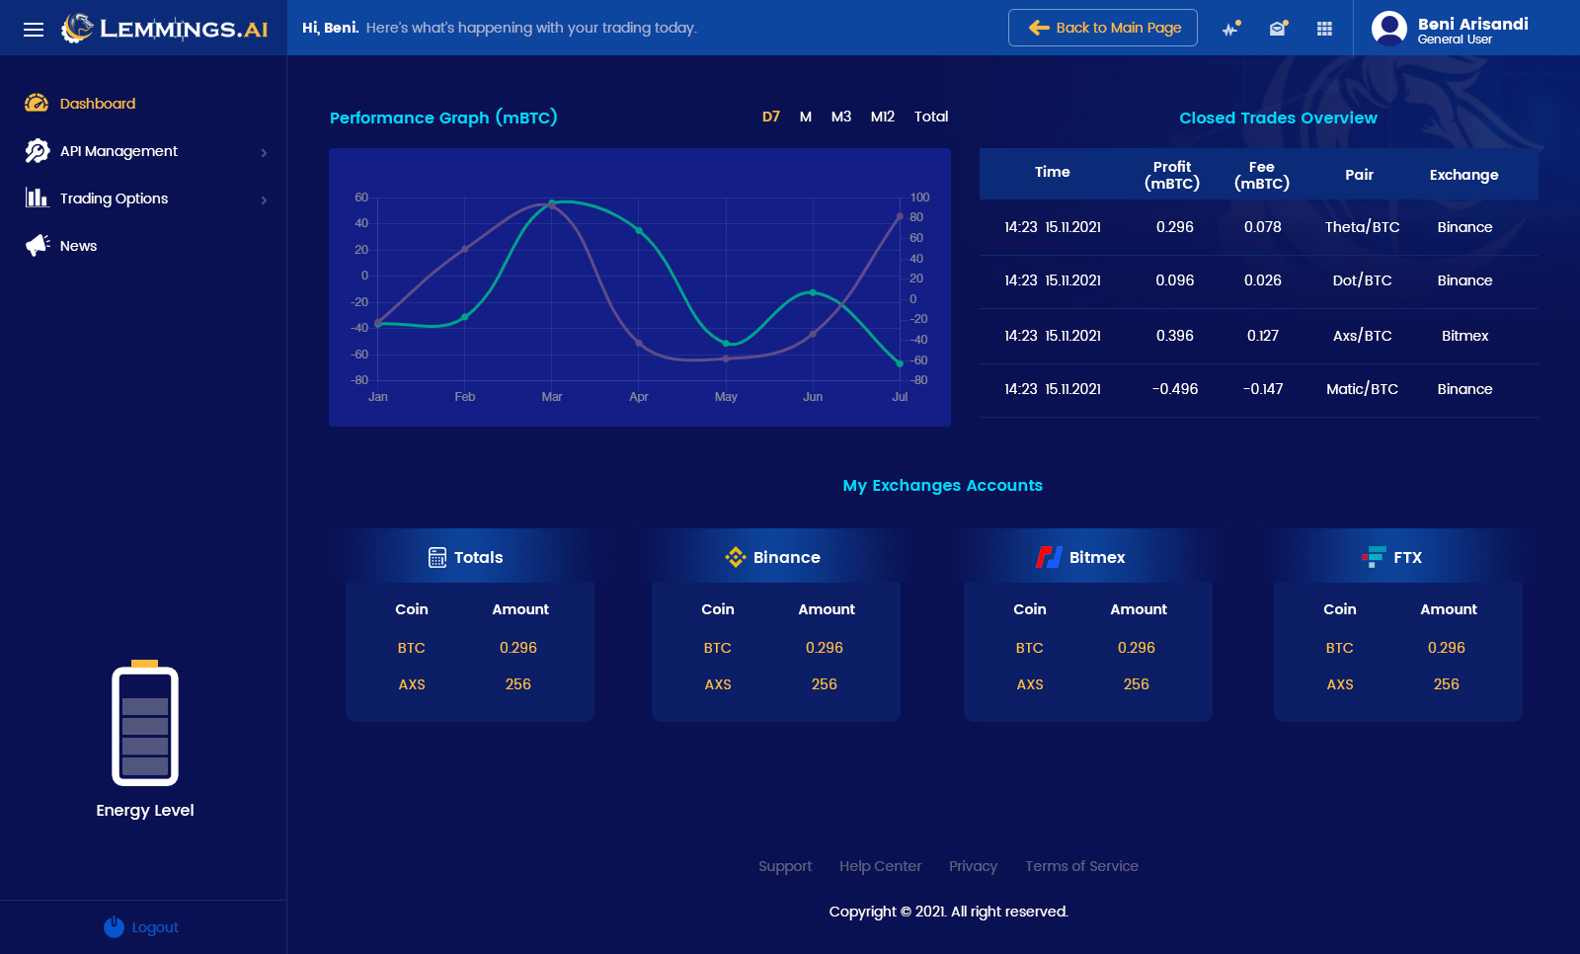Click BTC amount in Totals card
Screen dimensions: 1580x954
(x=518, y=648)
